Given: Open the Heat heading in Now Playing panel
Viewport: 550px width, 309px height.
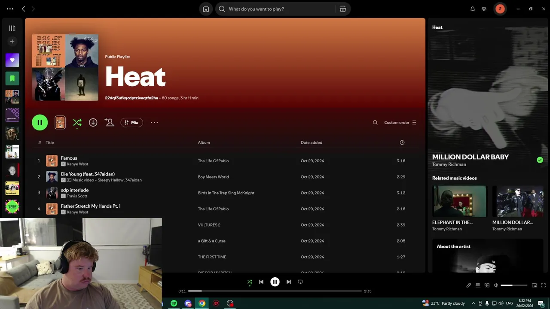Looking at the screenshot, I should (437, 27).
